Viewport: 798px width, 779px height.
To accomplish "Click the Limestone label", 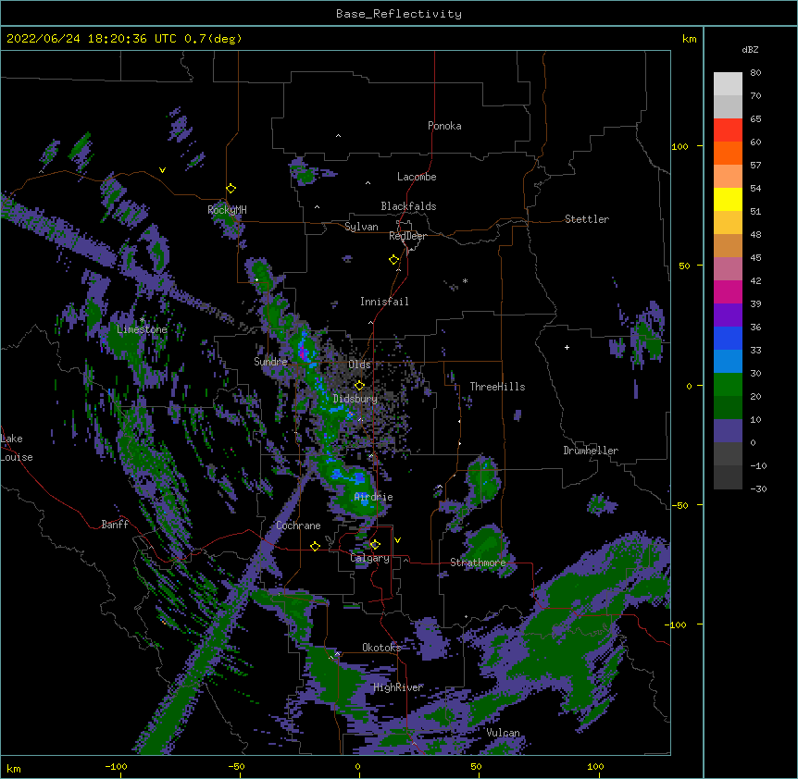I will (x=142, y=329).
